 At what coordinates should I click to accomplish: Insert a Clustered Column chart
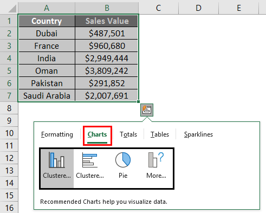[57, 169]
